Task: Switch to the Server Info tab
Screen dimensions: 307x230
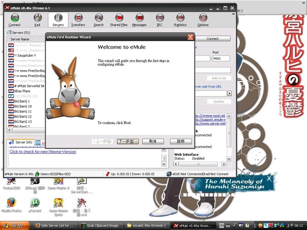Action: pos(21,142)
